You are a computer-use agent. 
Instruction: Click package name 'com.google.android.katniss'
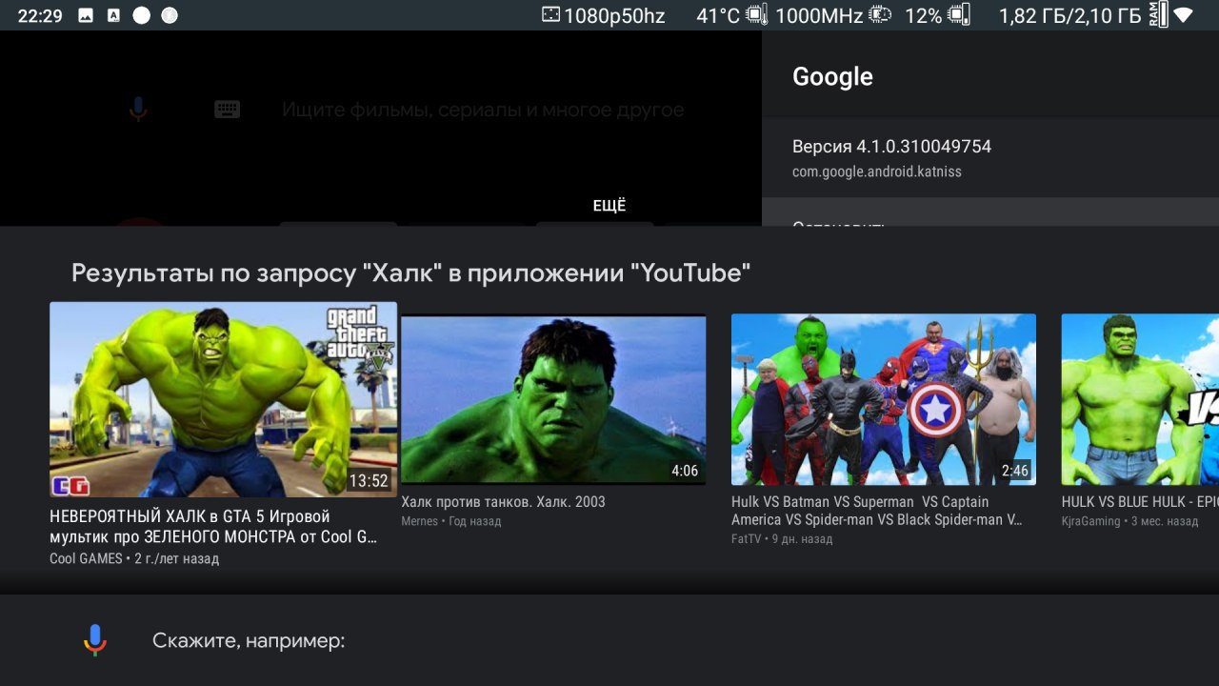pyautogui.click(x=877, y=172)
